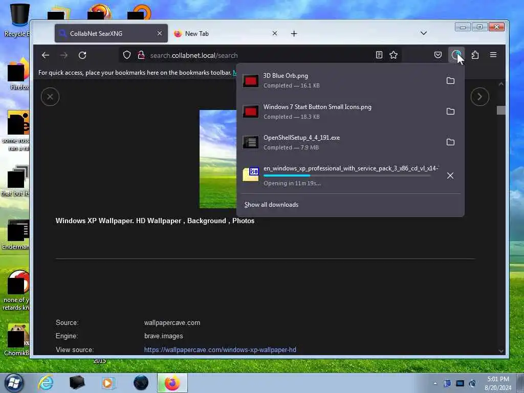Show hidden system tray icons

pyautogui.click(x=435, y=383)
